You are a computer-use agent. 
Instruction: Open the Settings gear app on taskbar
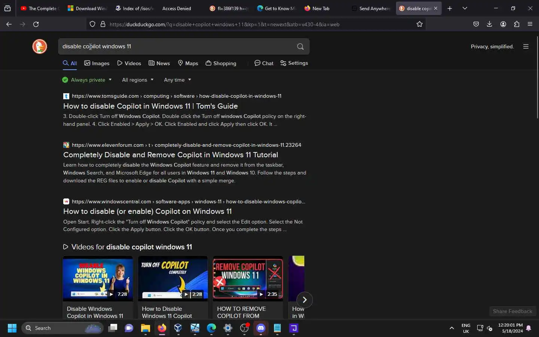pyautogui.click(x=228, y=328)
